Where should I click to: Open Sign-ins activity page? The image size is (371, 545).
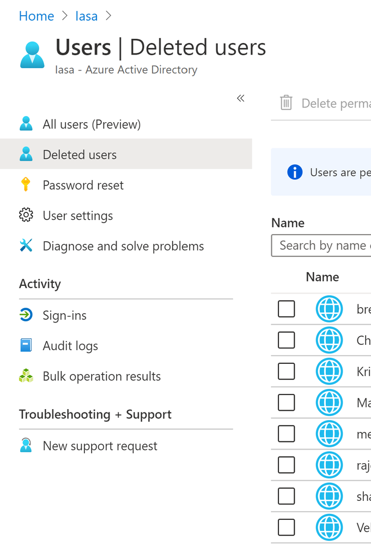(64, 315)
